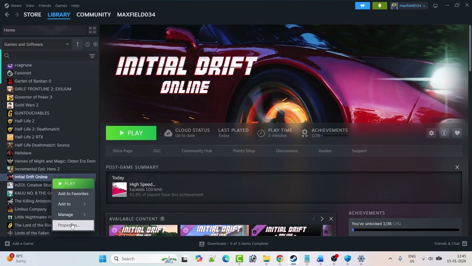Choose Add to Favorites in context menu

[73, 194]
